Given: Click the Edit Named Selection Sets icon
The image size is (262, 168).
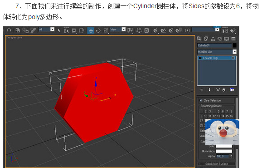Looking at the screenshot, I should pyautogui.click(x=187, y=30).
